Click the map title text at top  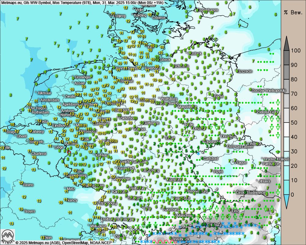83,2
